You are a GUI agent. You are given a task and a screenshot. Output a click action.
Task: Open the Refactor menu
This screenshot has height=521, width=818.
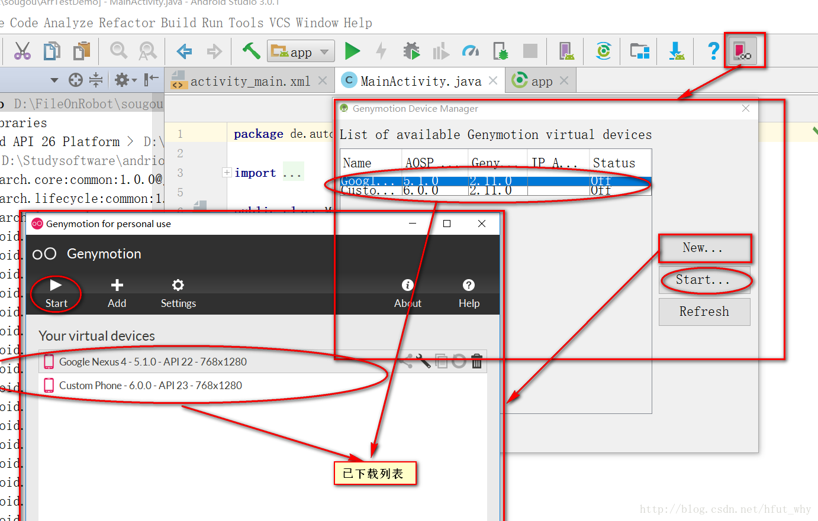[x=127, y=23]
